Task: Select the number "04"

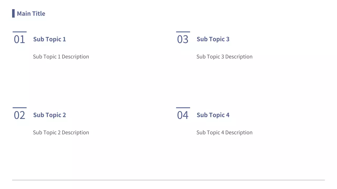Action: pyautogui.click(x=183, y=115)
